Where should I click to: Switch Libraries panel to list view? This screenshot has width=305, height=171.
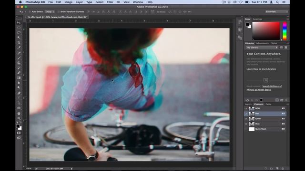[286, 47]
